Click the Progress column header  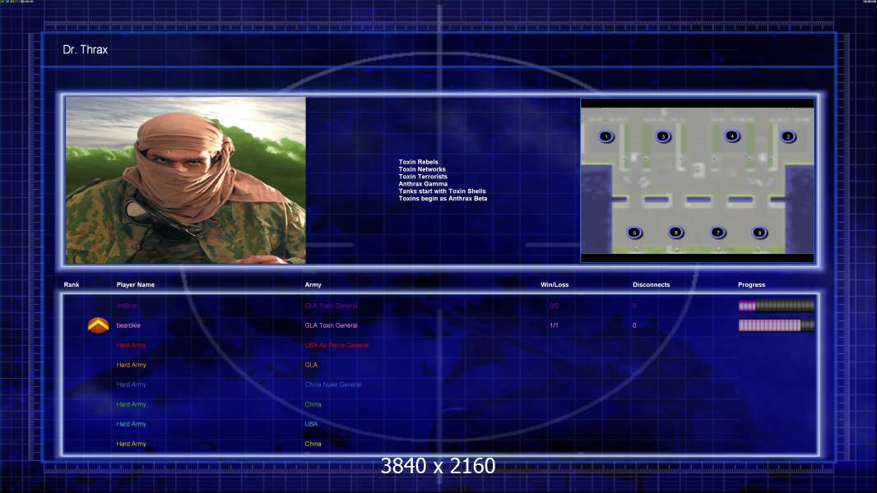751,285
